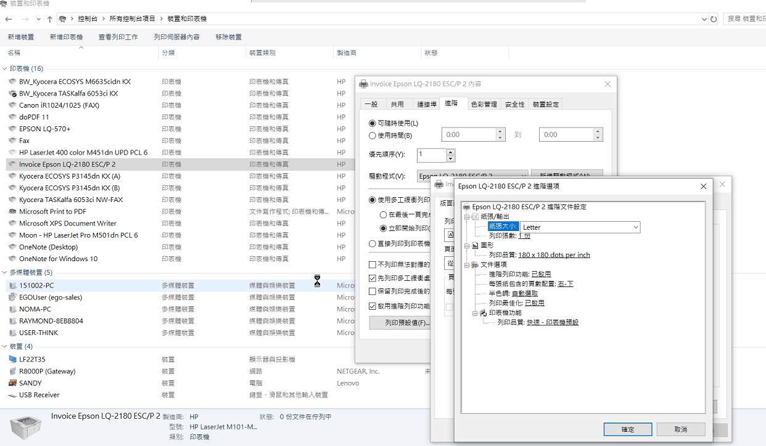Select the 直接列印到印表機 radio button
This screenshot has width=766, height=446.
(373, 244)
